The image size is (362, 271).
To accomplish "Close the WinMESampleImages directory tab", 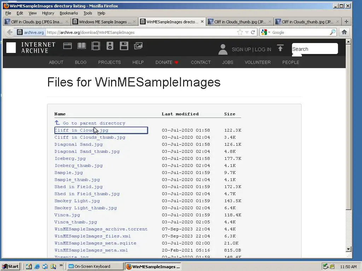I will coord(202,22).
